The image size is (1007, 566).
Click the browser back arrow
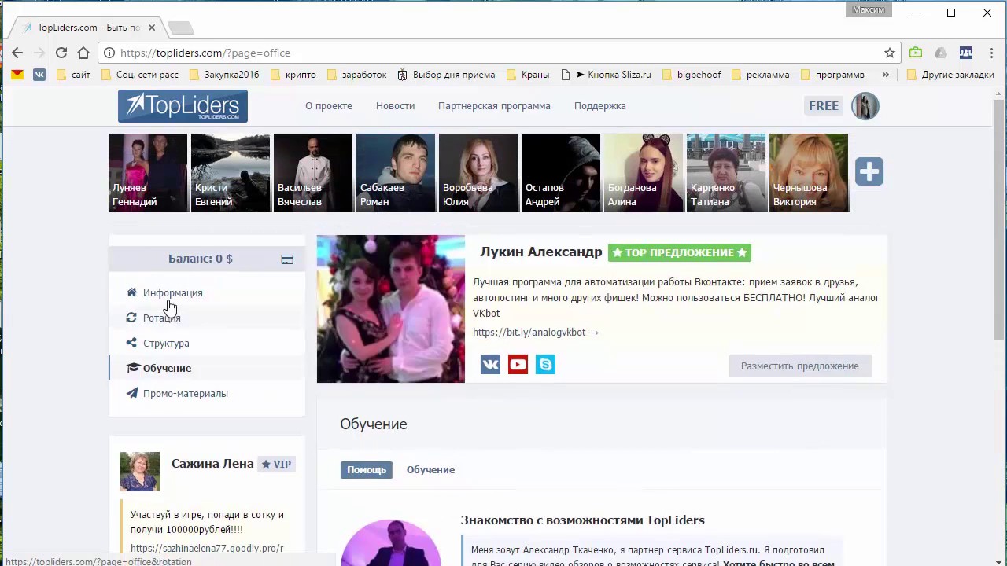[17, 53]
